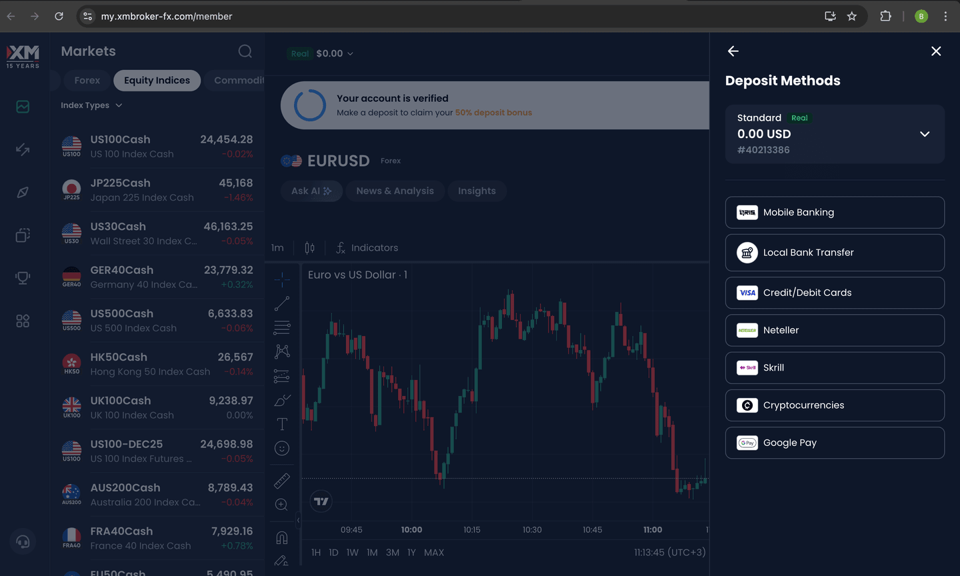Select the text annotation tool

coord(282,424)
